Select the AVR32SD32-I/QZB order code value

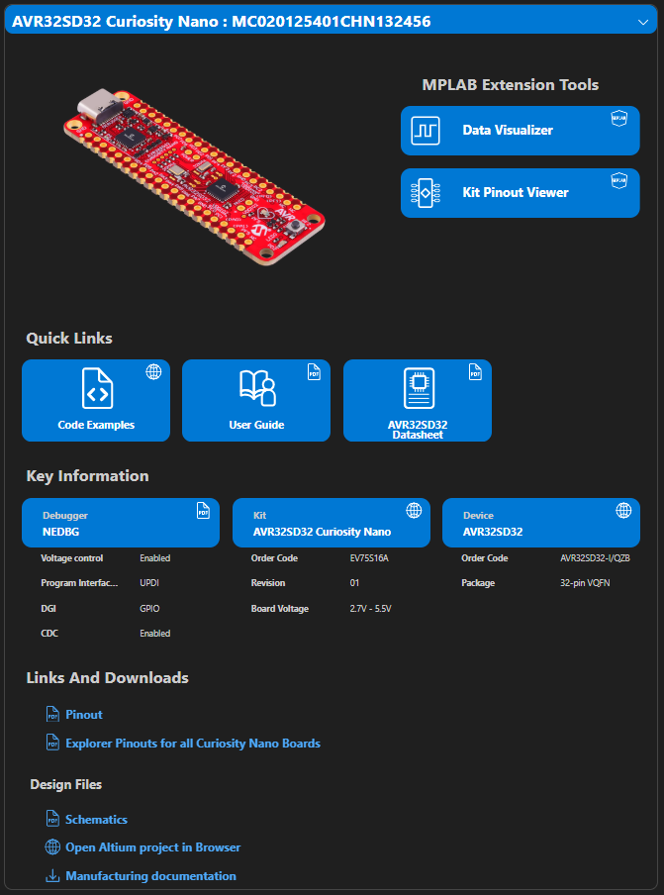[x=595, y=558]
